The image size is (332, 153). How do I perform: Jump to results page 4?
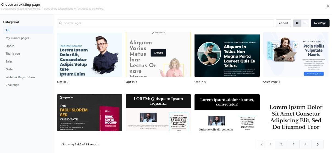306,144
